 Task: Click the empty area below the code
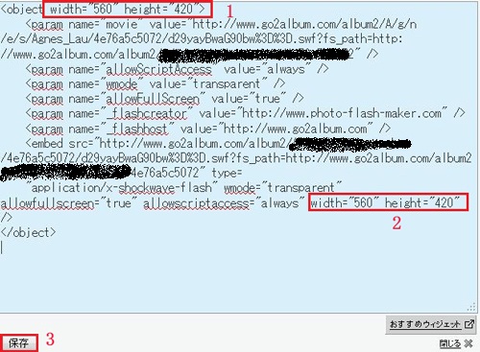pos(237,278)
